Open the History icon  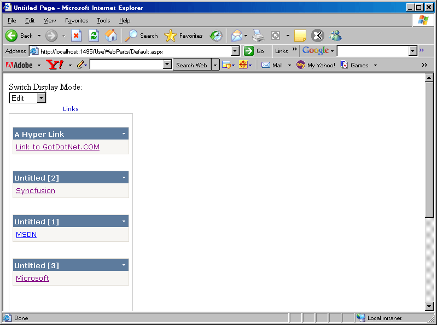[216, 36]
